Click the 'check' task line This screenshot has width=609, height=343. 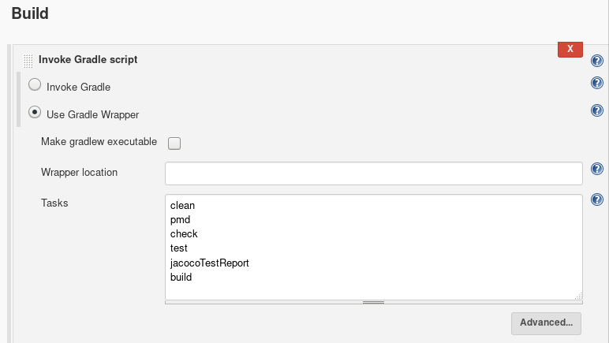(184, 233)
